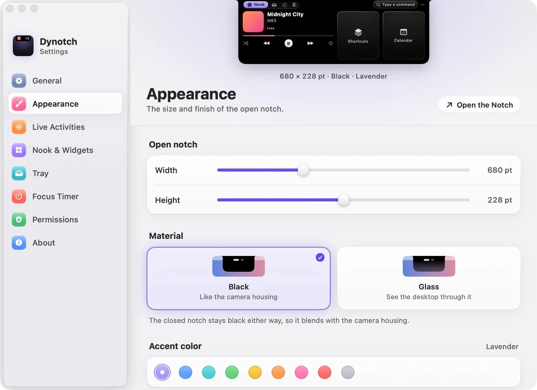The width and height of the screenshot is (537, 390).
Task: Seek on the Midnight City progress bar
Action: (x=288, y=36)
